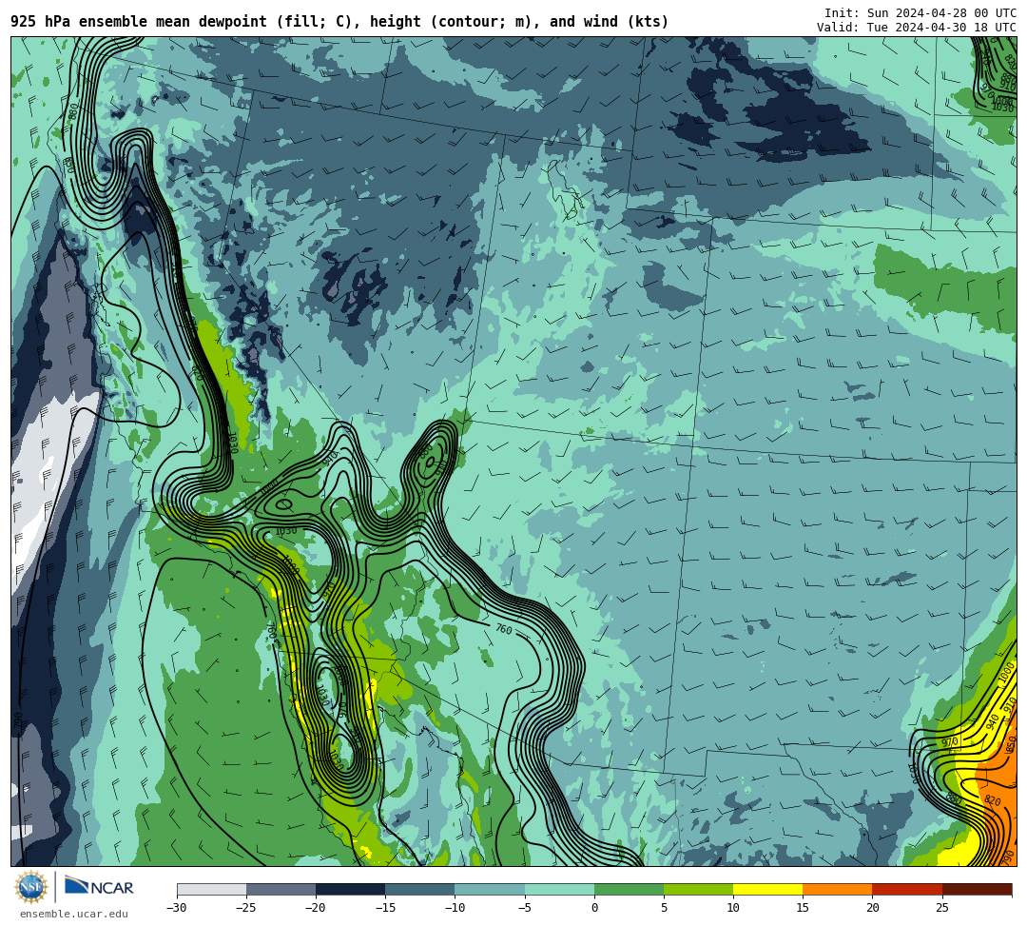Viewport: 1027px width, 926px height.
Task: Click the 10 to 15 yellow colorbar segment
Action: coord(767,889)
